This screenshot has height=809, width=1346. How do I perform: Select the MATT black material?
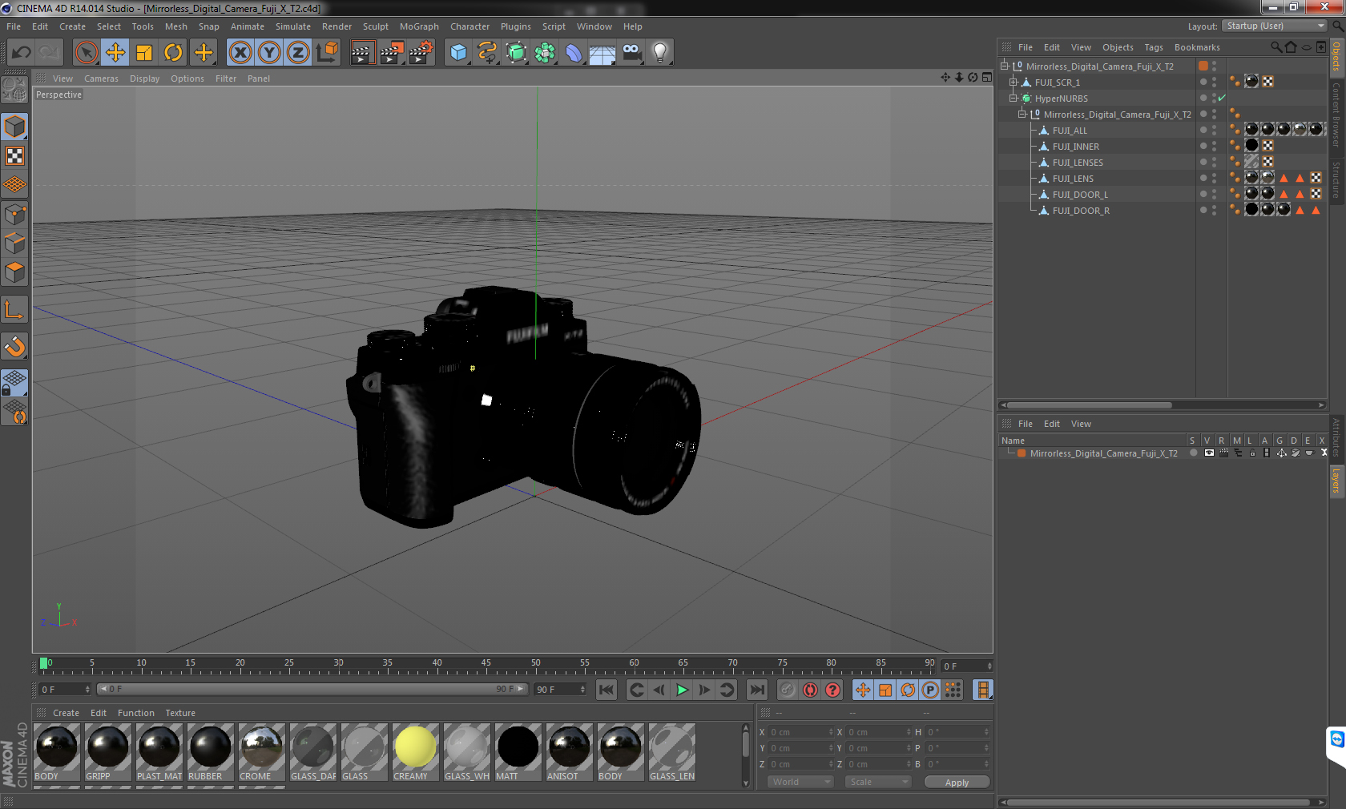[518, 751]
